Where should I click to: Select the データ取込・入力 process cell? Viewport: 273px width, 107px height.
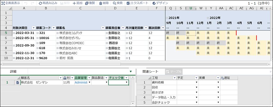pyautogui.click(x=164, y=98)
